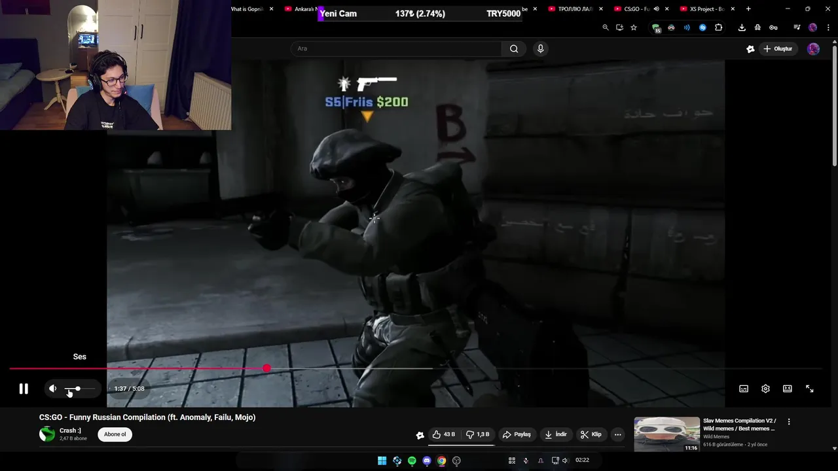838x471 pixels.
Task: Open video player settings gear
Action: [765, 389]
